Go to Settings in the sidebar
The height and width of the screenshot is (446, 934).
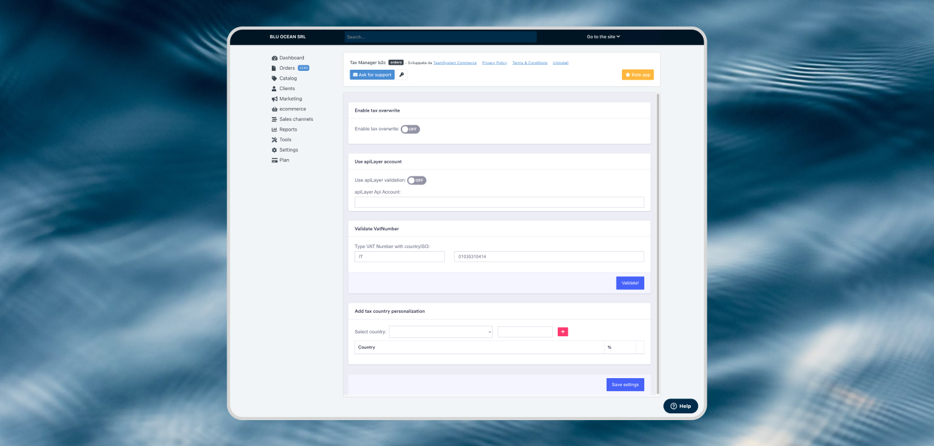pos(288,150)
